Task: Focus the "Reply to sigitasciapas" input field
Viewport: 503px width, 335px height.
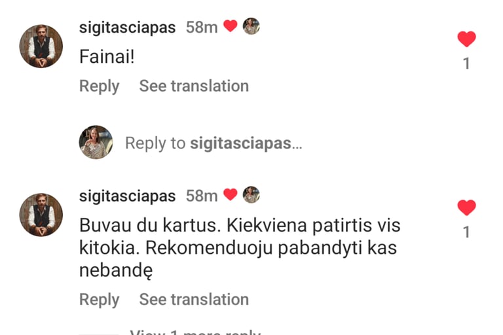Action: [x=214, y=143]
